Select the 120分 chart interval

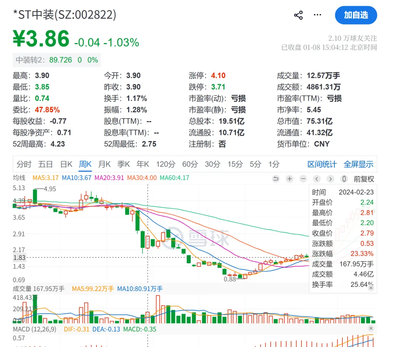coord(166,164)
